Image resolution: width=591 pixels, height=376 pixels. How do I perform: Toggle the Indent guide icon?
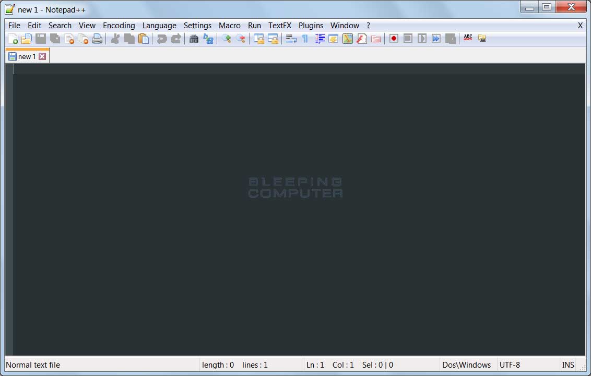coord(320,39)
